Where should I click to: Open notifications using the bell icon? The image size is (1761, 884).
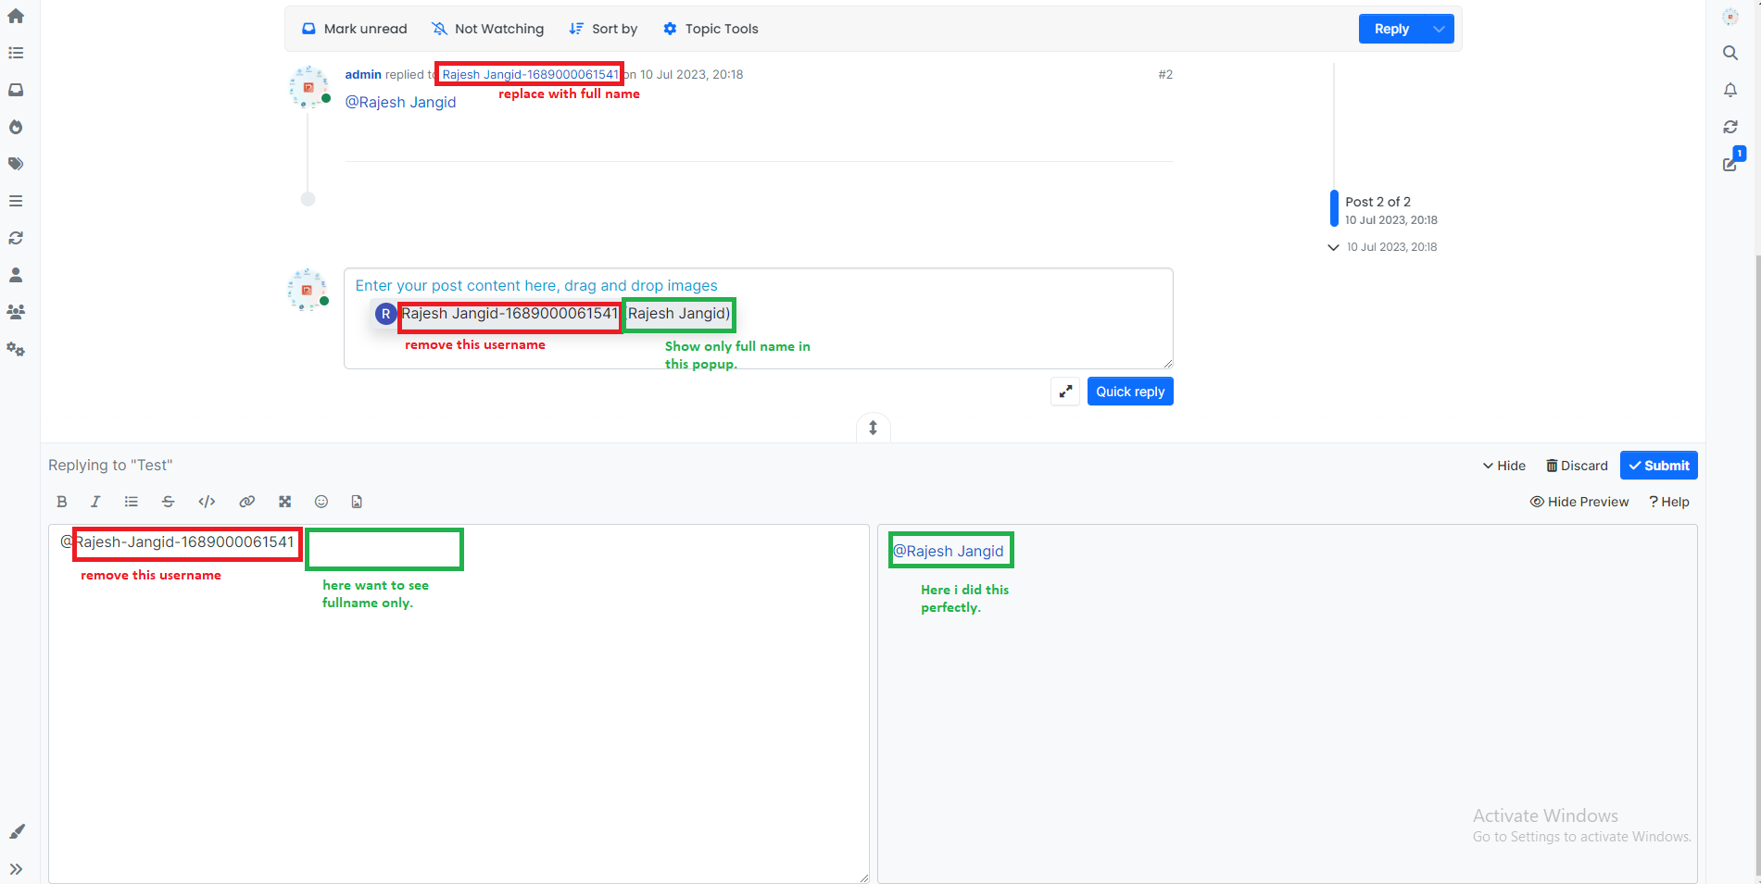pyautogui.click(x=1730, y=91)
